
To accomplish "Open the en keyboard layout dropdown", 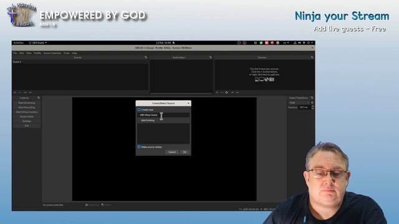I will [x=286, y=43].
